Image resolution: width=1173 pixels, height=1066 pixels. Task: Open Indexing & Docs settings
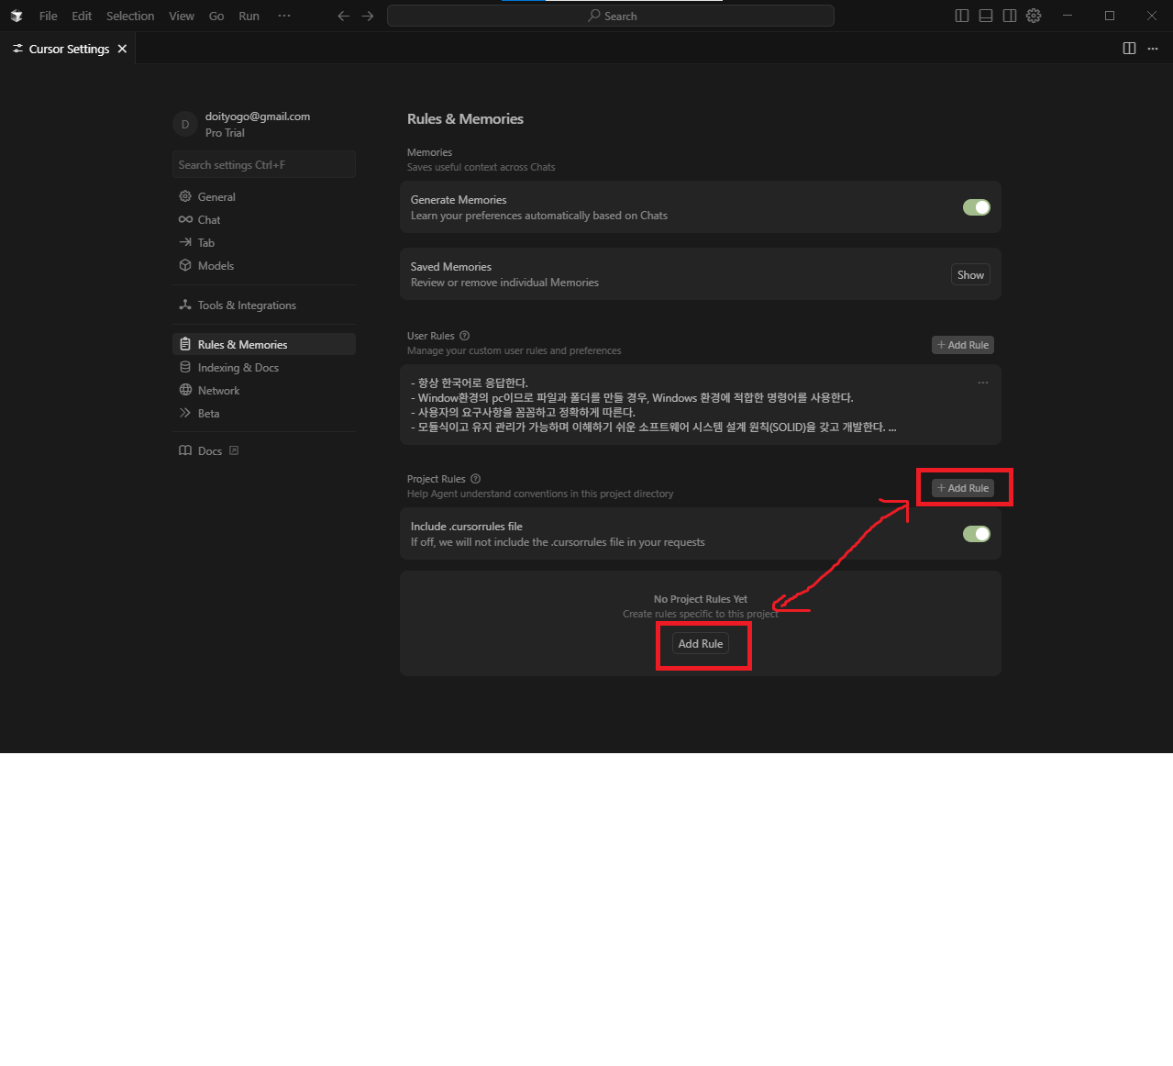pos(264,368)
